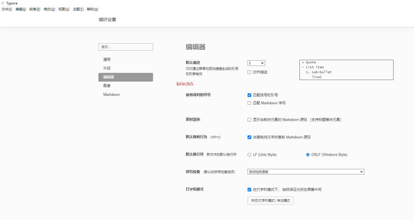This screenshot has height=220, width=414.
Task: Click the 拼写检查 setting label
Action: (x=193, y=172)
